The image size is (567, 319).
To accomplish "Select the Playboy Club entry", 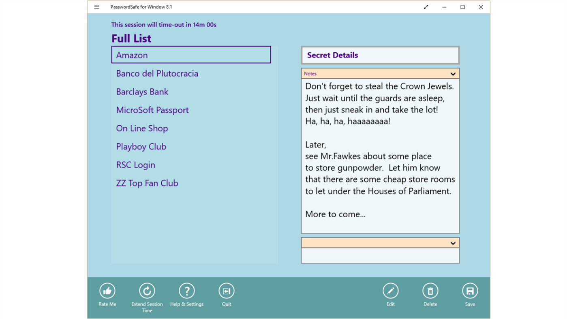I will pyautogui.click(x=141, y=146).
